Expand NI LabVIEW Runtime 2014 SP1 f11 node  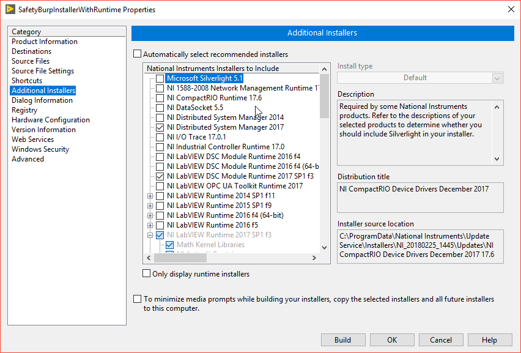150,196
